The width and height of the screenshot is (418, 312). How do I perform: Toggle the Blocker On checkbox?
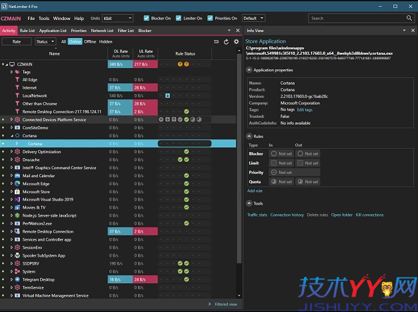pos(147,18)
